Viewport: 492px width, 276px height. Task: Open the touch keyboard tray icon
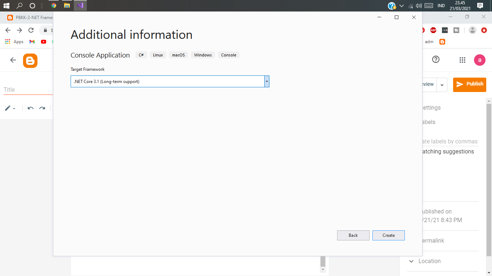pos(429,6)
